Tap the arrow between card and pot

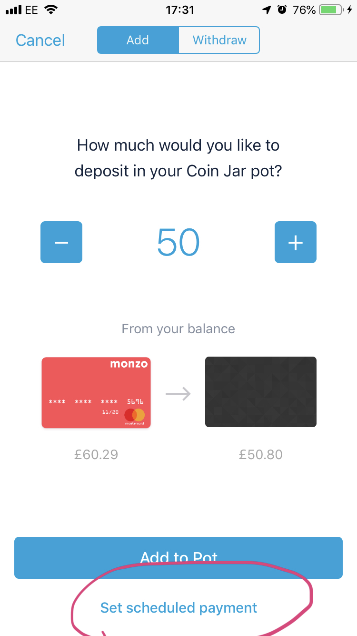click(178, 394)
